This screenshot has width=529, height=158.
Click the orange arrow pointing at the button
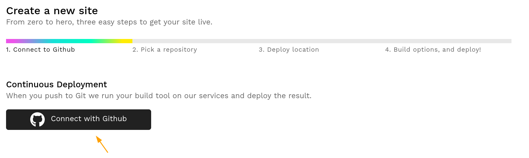pos(102,144)
